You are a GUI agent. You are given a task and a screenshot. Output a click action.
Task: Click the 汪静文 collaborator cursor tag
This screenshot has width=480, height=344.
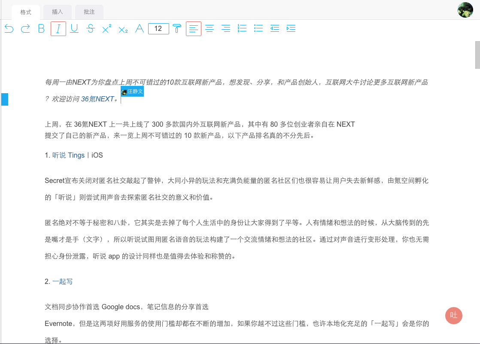pyautogui.click(x=132, y=91)
